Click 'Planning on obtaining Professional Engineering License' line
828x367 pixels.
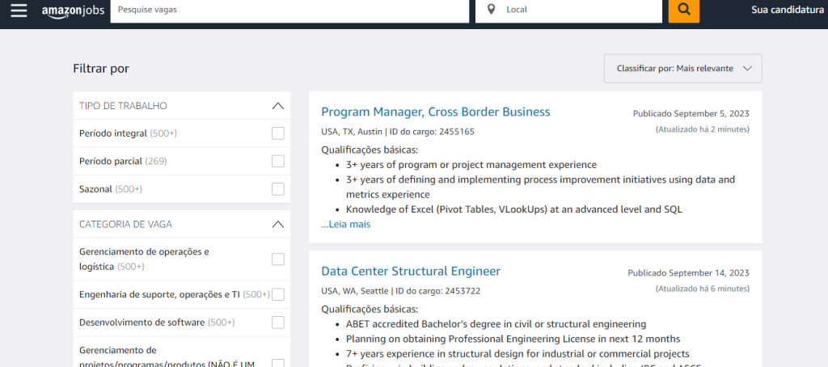(x=513, y=339)
